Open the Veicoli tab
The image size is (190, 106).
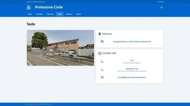pos(78,14)
